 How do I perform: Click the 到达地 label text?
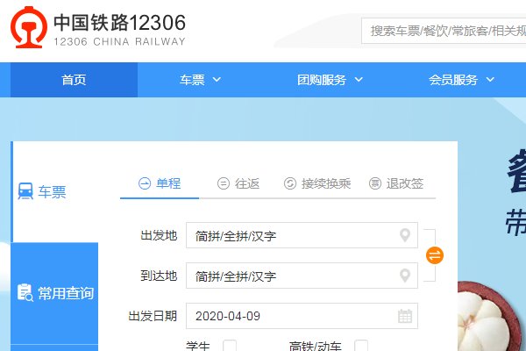click(159, 276)
